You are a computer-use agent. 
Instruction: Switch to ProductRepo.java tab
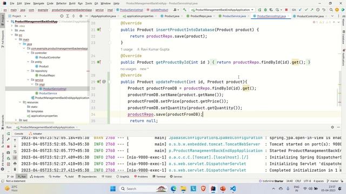(x=199, y=16)
